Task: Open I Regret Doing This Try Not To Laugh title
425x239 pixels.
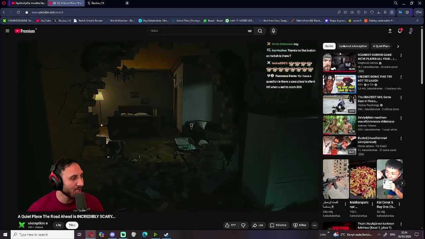Action: 375,79
